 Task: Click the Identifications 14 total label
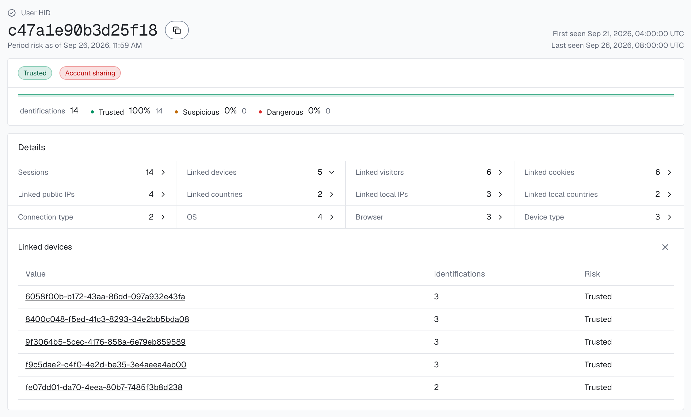(48, 111)
